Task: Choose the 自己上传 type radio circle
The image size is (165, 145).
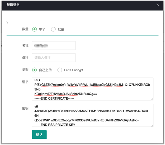Action: pyautogui.click(x=34, y=70)
